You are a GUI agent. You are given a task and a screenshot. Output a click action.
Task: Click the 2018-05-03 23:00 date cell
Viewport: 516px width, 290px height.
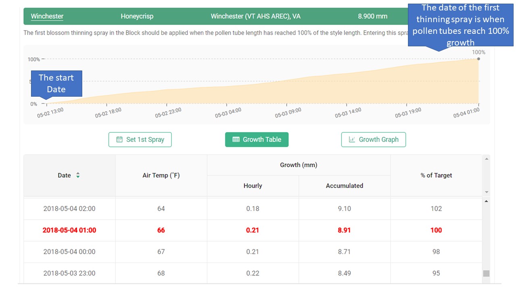coord(69,273)
